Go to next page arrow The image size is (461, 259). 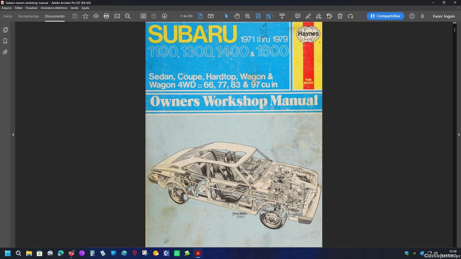(164, 16)
